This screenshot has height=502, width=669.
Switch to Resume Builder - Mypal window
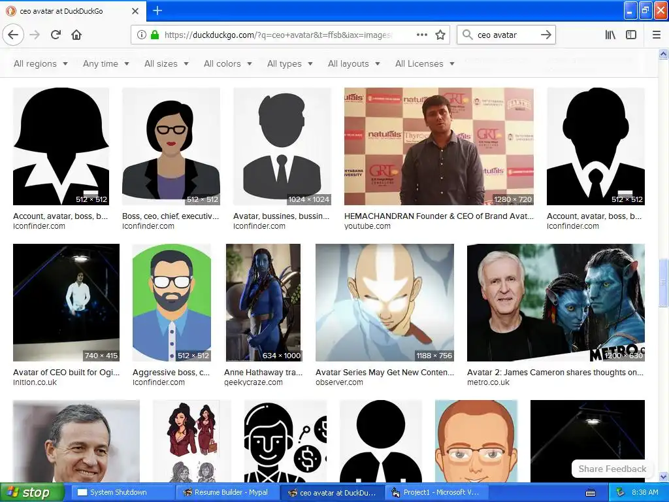226,493
